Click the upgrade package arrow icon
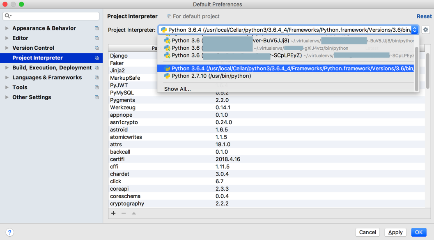The height and width of the screenshot is (240, 434). (134, 213)
